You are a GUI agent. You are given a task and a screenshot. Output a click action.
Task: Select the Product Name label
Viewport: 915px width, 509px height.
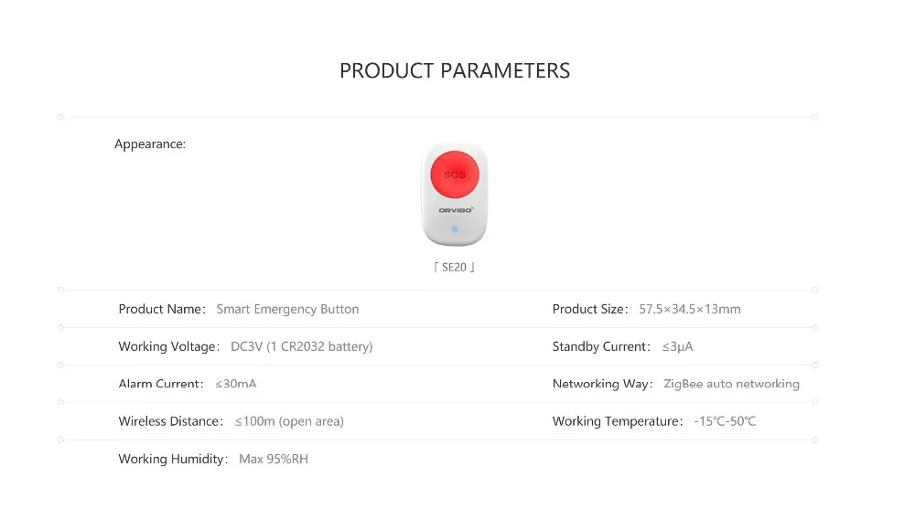(x=162, y=310)
